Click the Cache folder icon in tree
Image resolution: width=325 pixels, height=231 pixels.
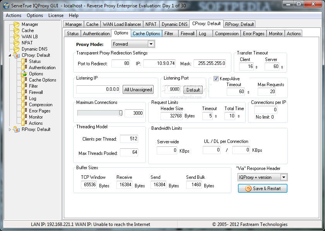(17, 31)
